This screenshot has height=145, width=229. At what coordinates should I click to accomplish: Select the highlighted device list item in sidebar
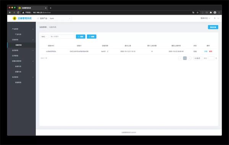[21, 45]
